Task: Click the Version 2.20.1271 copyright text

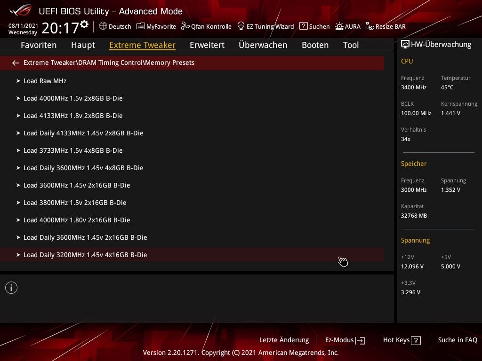Action: click(241, 353)
